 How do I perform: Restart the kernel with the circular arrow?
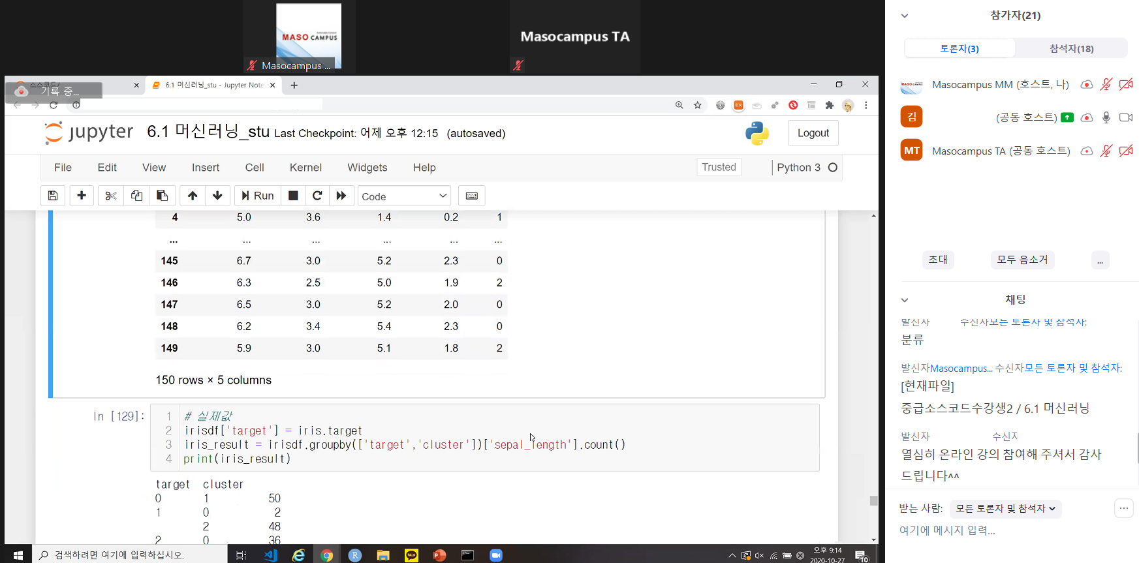[x=317, y=196]
